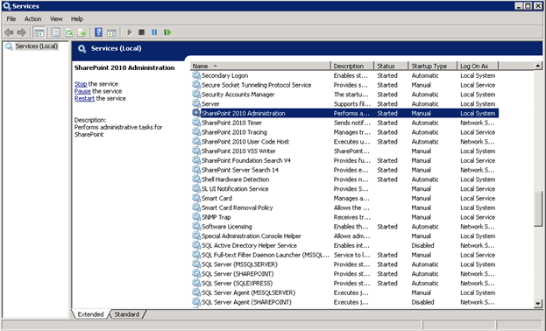Click the gear icon of SQL Server (SQLEXPRESS)

196,283
